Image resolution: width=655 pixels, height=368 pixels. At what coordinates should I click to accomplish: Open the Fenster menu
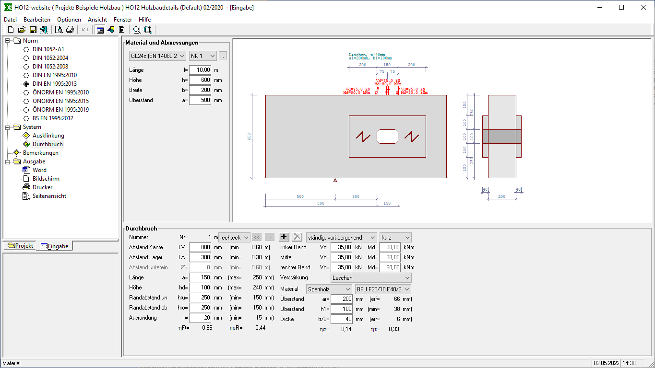[x=123, y=20]
